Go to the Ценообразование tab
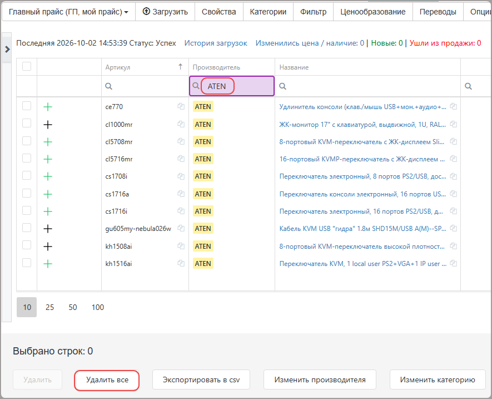Image resolution: width=492 pixels, height=399 pixels. [373, 12]
